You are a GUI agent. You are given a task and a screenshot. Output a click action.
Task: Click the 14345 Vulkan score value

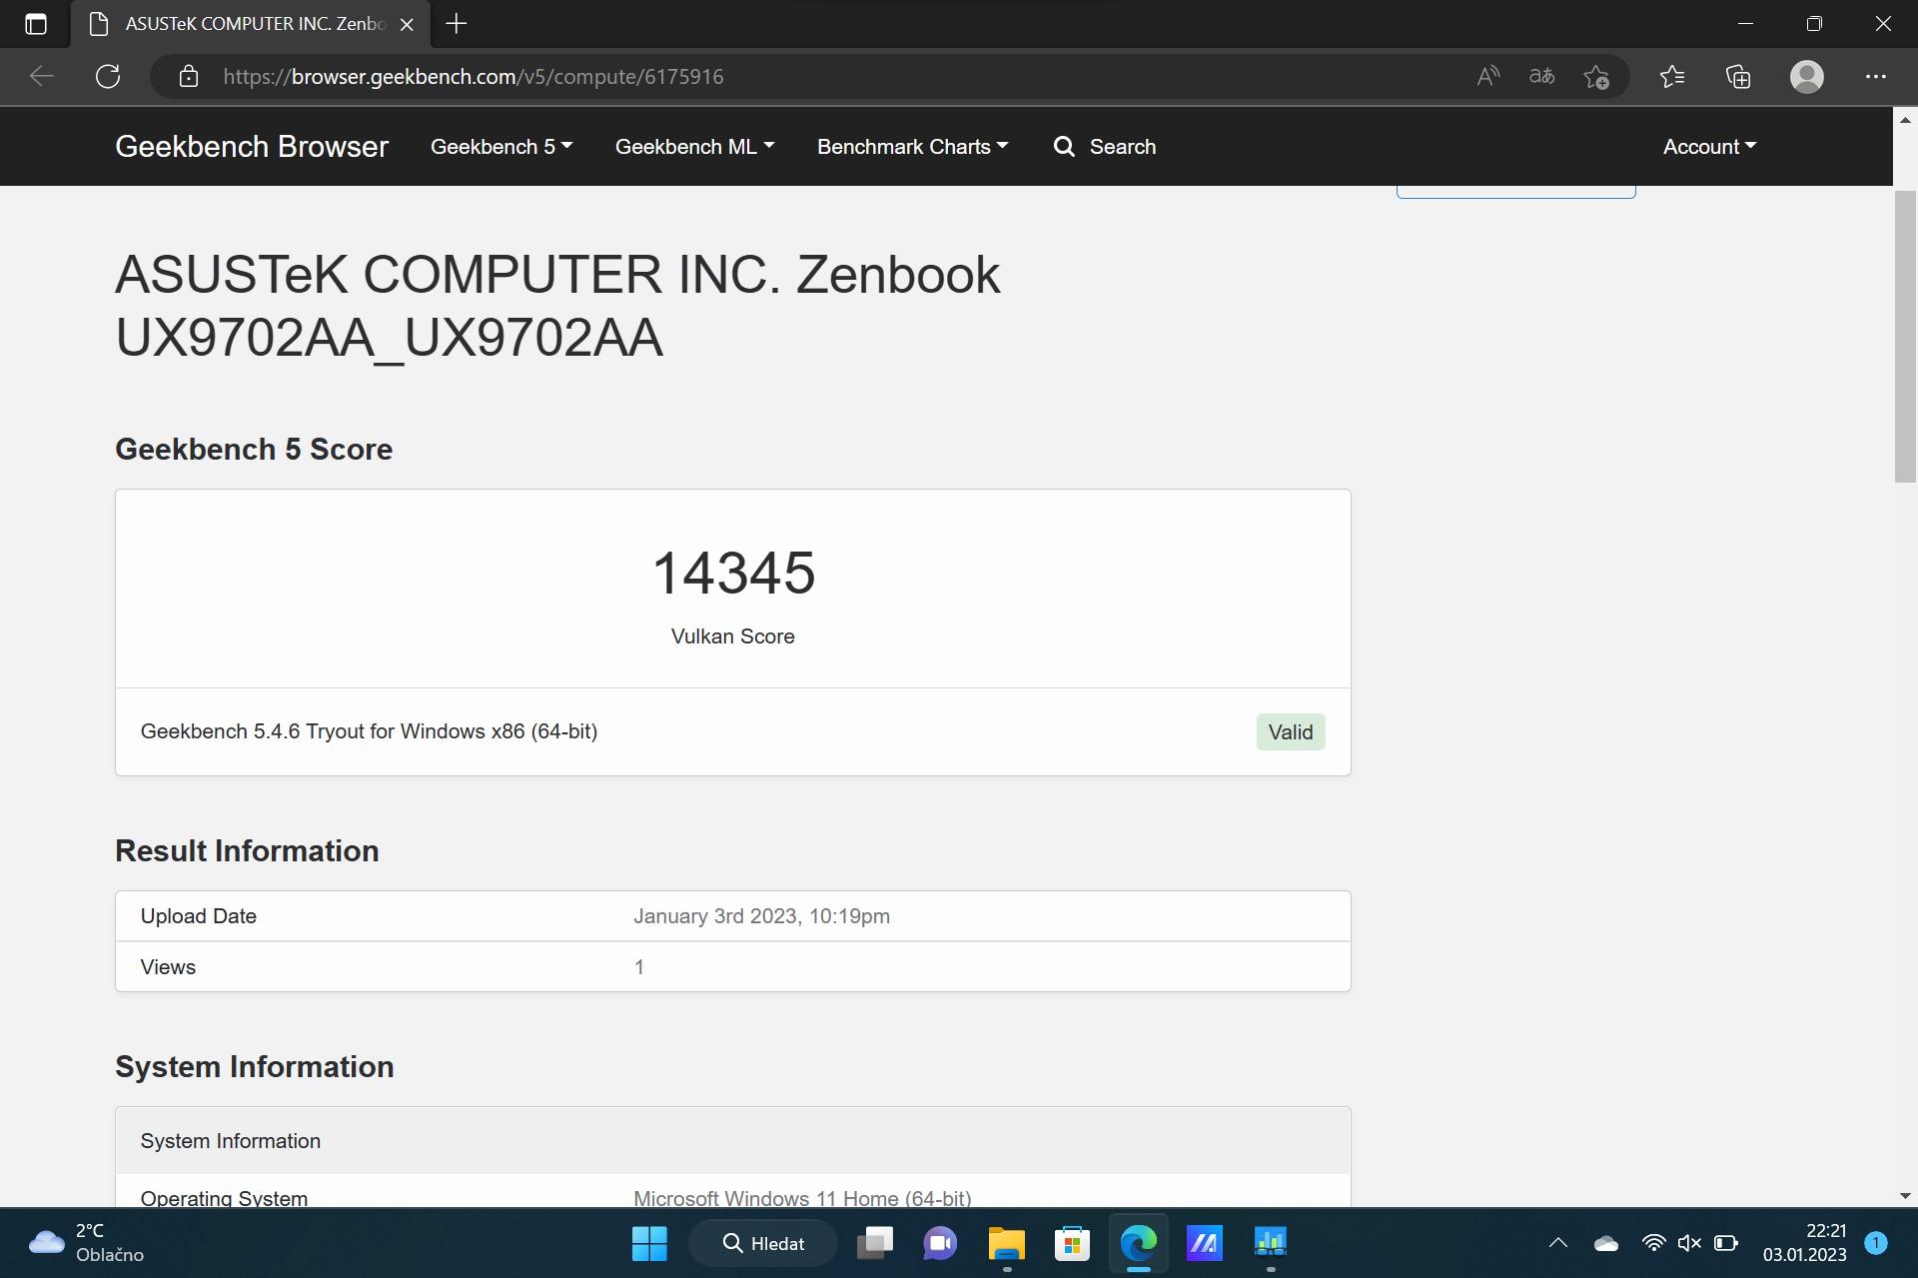click(733, 574)
